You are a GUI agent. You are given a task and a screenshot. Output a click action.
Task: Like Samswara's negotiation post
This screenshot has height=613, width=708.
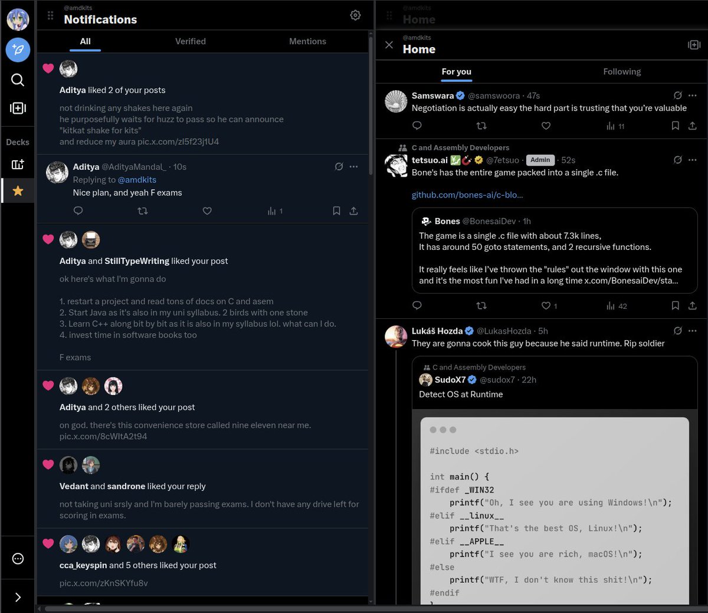point(546,126)
